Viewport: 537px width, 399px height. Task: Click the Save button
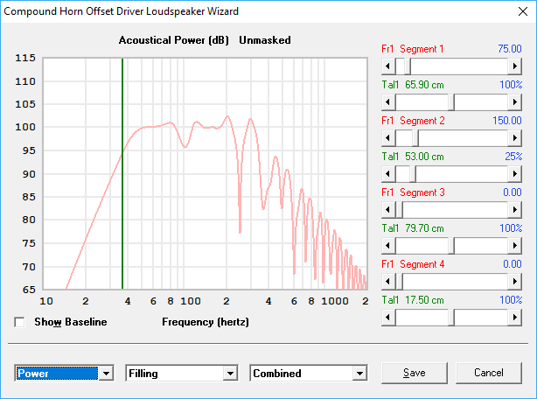415,373
